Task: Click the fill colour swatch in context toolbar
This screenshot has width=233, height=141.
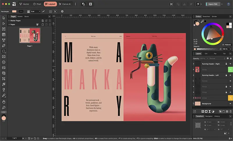Action: (14, 11)
